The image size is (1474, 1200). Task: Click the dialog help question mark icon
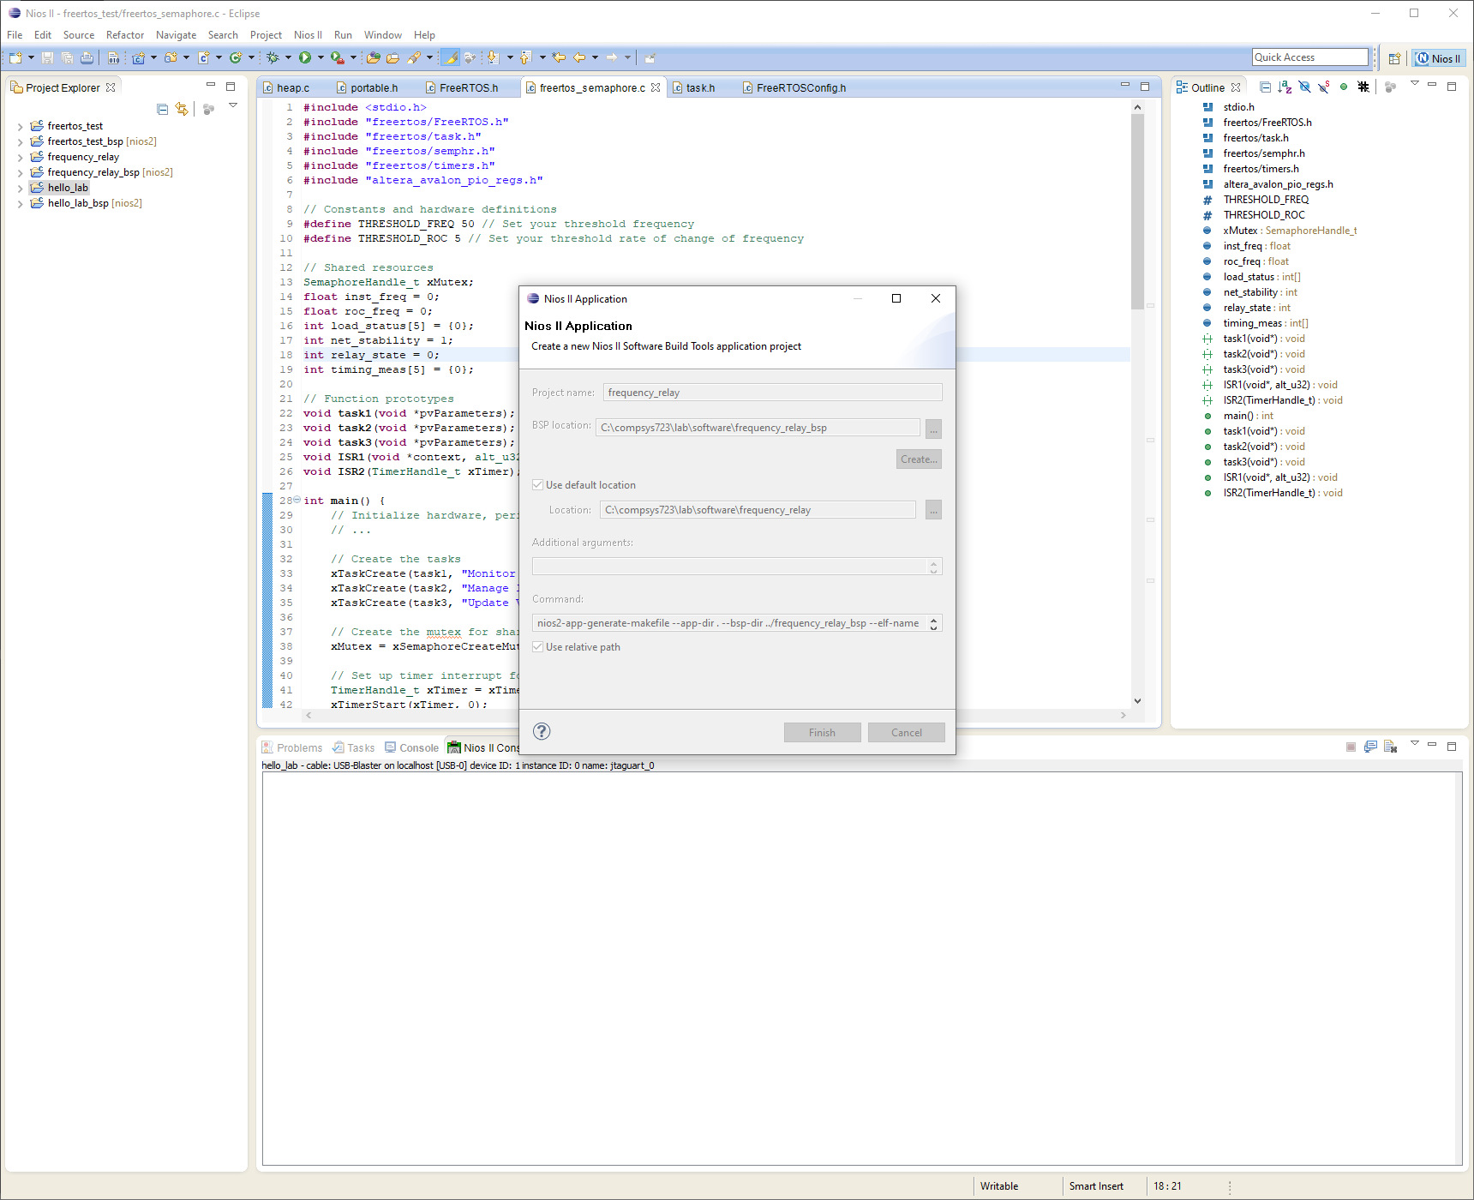click(542, 731)
